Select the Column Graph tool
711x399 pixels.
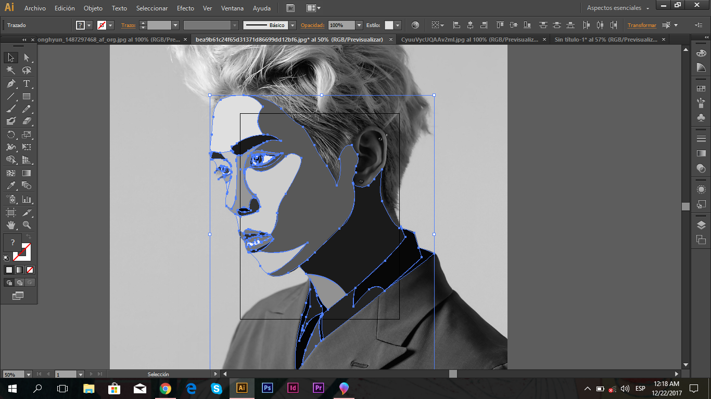(27, 199)
